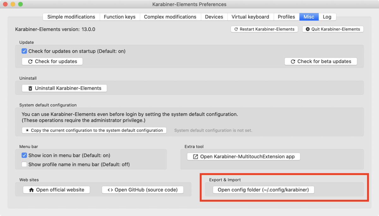The width and height of the screenshot is (379, 216).
Task: Open the Log tab
Action: click(x=327, y=17)
